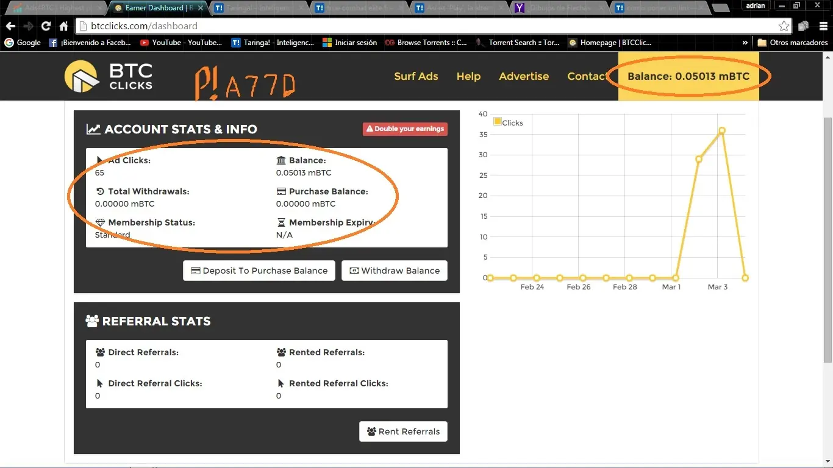The image size is (833, 468).
Task: Click the Direct Referrals label
Action: click(143, 352)
